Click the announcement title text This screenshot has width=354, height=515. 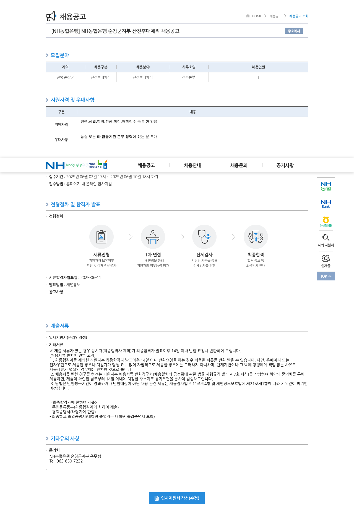click(115, 31)
